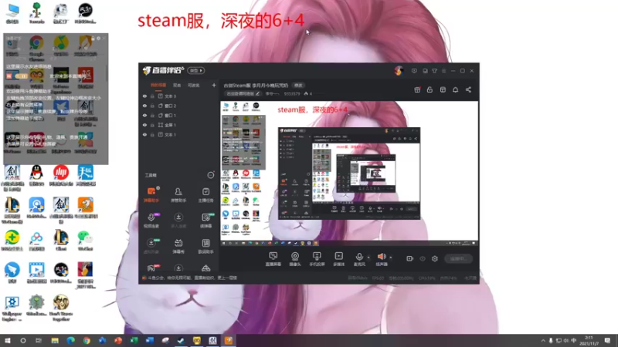Open the WeChat desktop icon

tap(85, 240)
